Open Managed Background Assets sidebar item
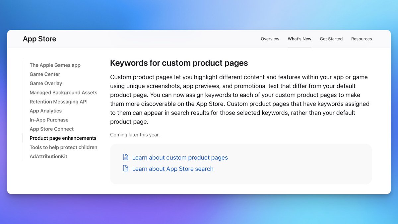The width and height of the screenshot is (398, 224). 63,93
